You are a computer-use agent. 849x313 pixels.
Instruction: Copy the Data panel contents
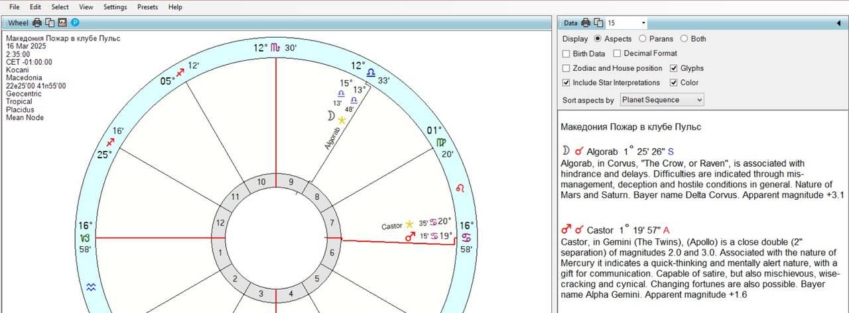[598, 22]
